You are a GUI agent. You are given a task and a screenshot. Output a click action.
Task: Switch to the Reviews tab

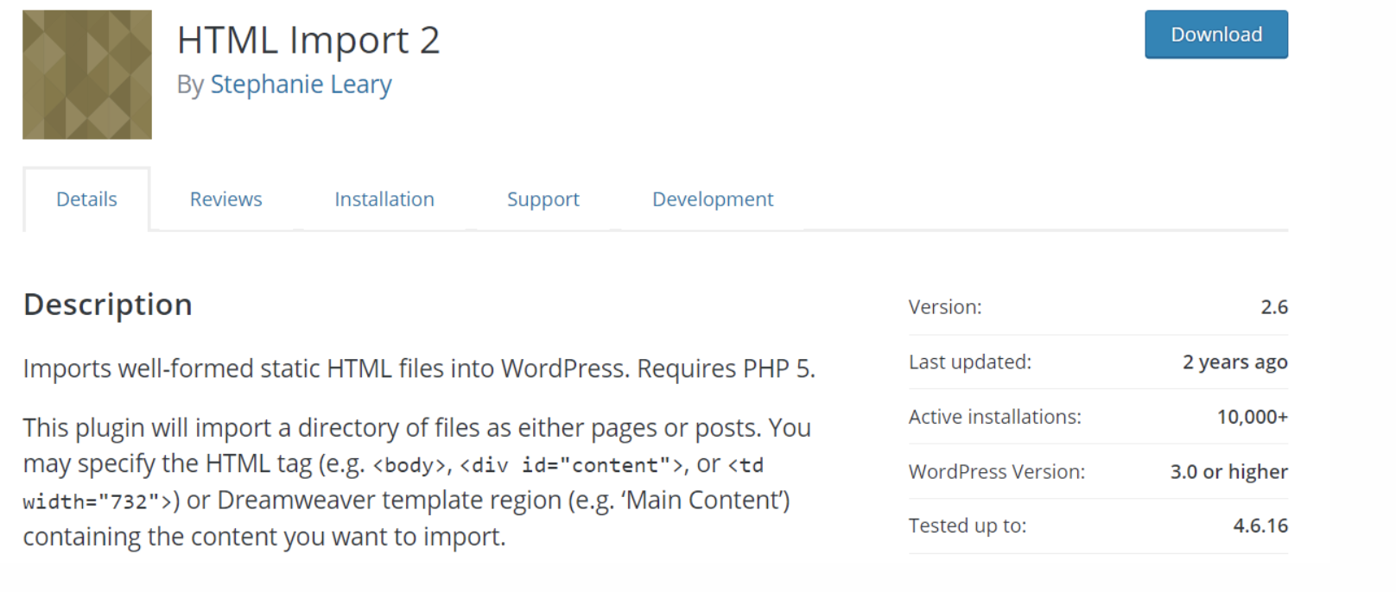click(x=225, y=199)
